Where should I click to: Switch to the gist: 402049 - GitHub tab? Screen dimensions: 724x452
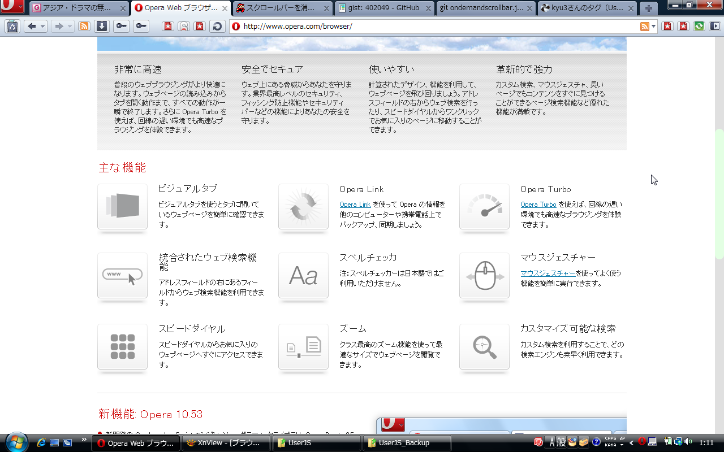(x=385, y=8)
